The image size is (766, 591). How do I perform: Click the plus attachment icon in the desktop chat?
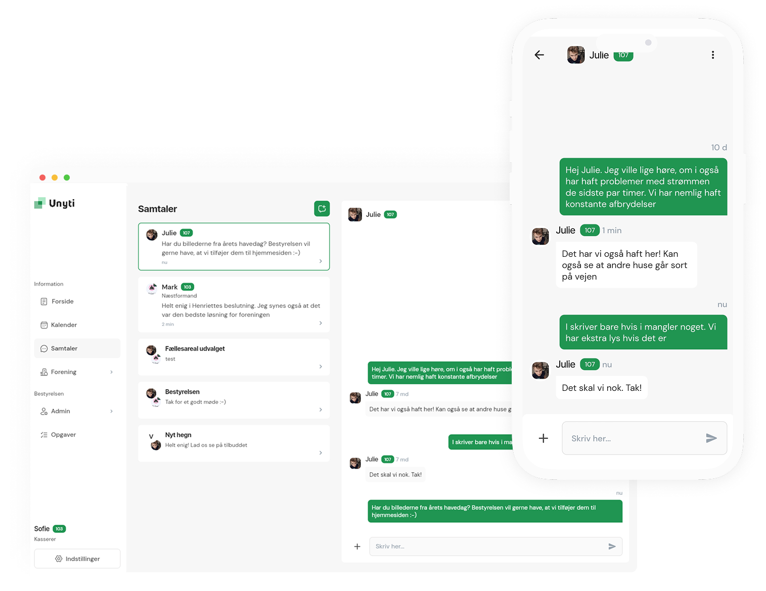click(x=357, y=547)
